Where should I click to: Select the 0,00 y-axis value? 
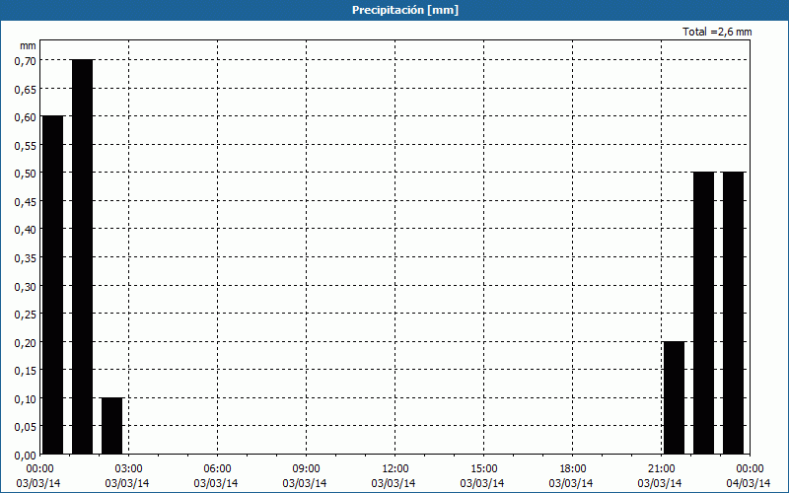point(26,456)
